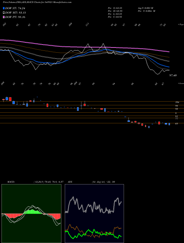Click the magenta DOW PT legend swatch
This screenshot has height=243, width=184.
coord(4,17)
